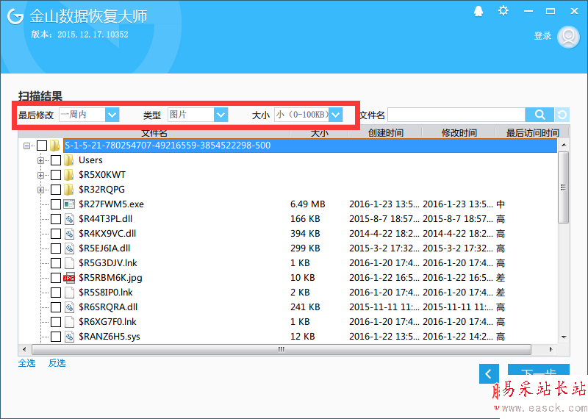Click the $R5S8IP0.lnk file icon
588x419 pixels.
69,293
